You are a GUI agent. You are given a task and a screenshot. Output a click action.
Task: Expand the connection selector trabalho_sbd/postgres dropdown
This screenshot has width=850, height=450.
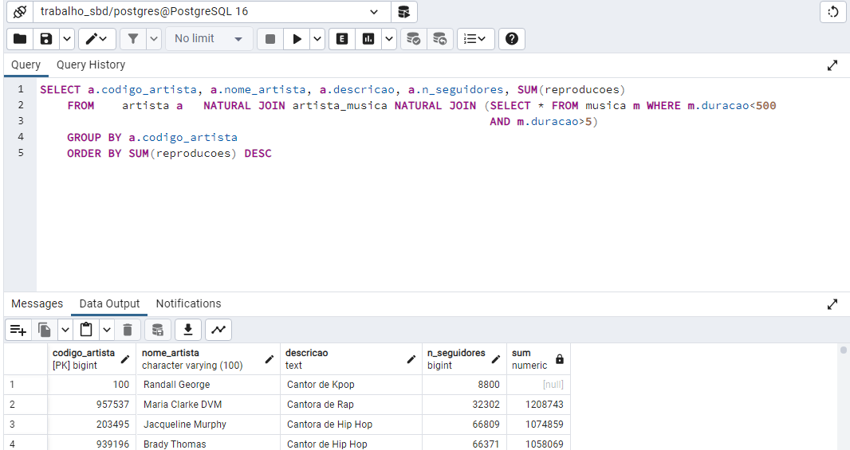[x=374, y=12]
